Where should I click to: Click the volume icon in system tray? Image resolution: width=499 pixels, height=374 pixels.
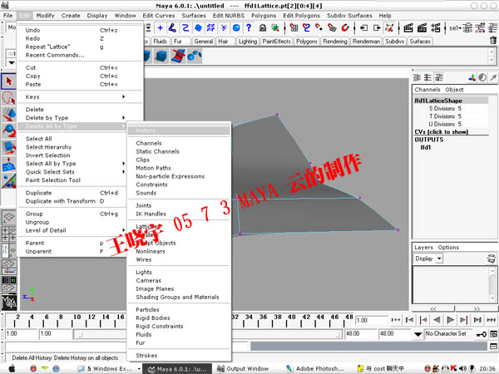click(x=462, y=368)
